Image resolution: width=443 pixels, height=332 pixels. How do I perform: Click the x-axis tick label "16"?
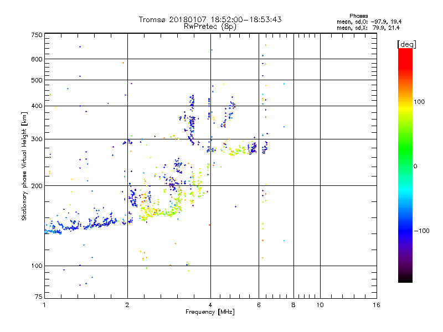click(377, 305)
